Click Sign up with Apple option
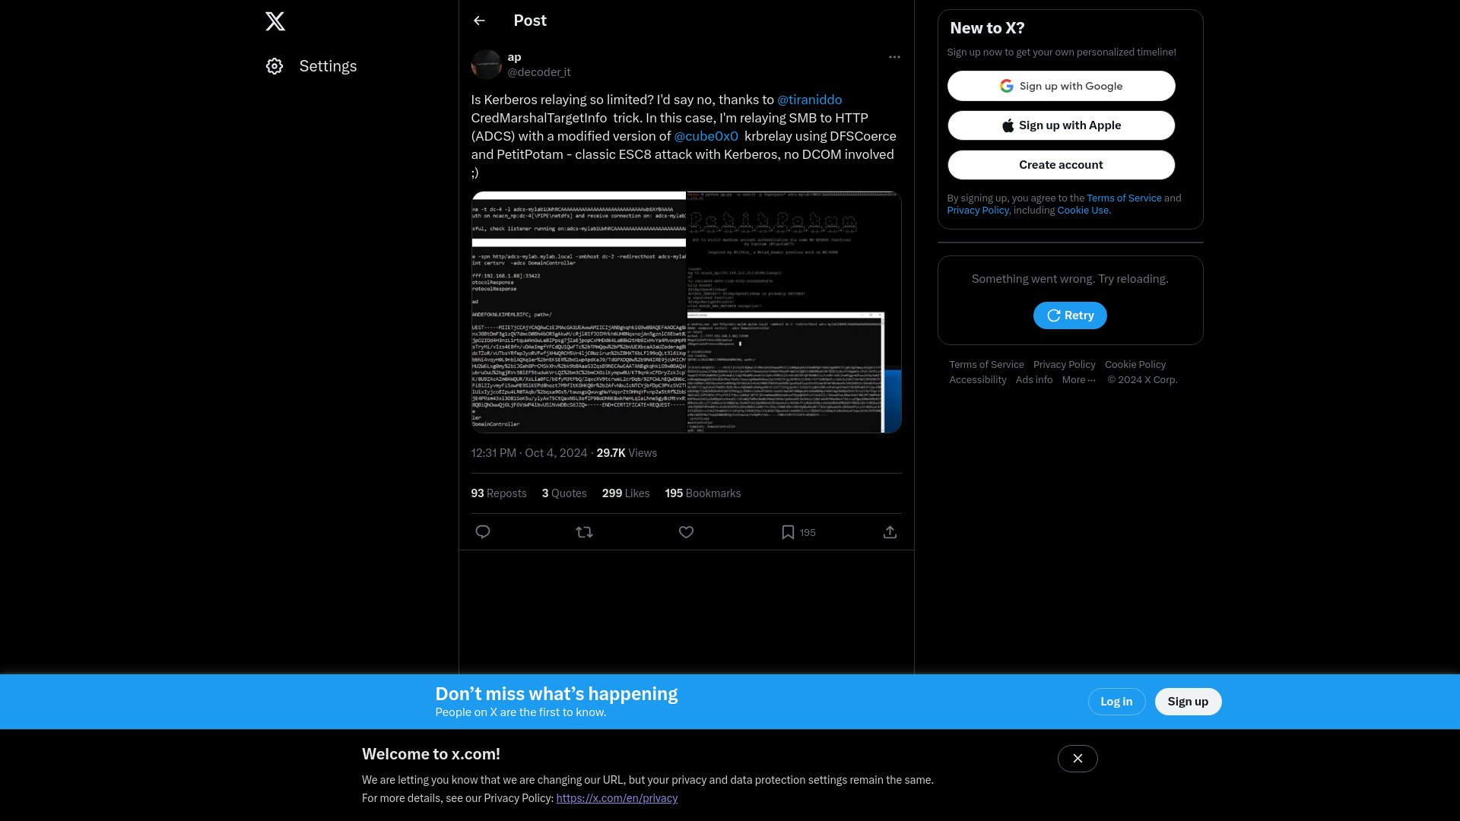Viewport: 1460px width, 821px height. click(x=1060, y=125)
